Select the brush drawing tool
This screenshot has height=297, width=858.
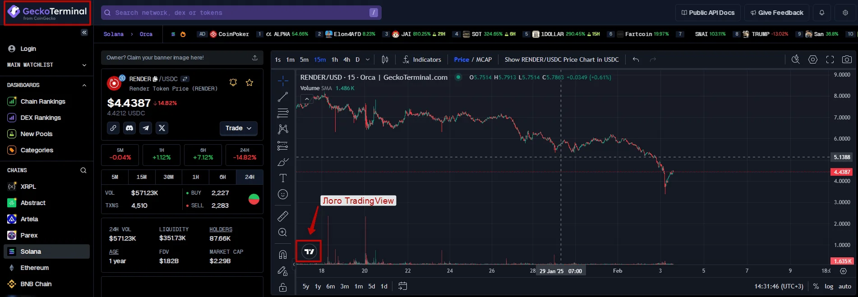click(x=283, y=162)
